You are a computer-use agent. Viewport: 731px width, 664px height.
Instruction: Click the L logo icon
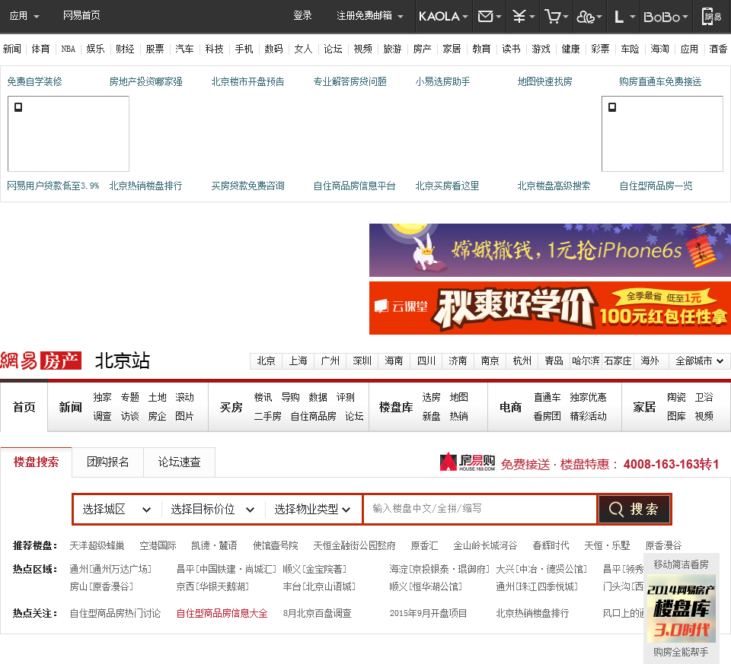[619, 16]
